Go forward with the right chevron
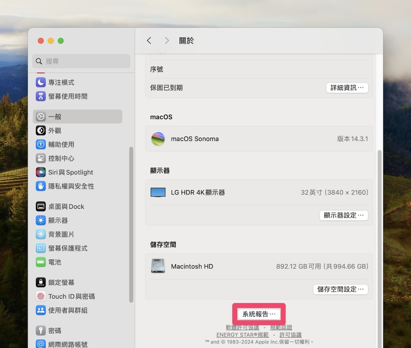The height and width of the screenshot is (348, 411). tap(167, 41)
